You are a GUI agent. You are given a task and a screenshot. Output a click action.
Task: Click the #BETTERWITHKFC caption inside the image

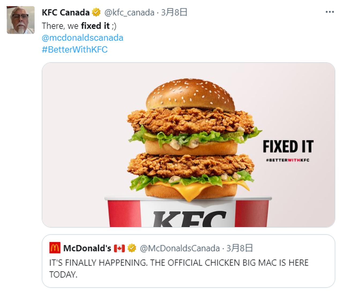(288, 160)
